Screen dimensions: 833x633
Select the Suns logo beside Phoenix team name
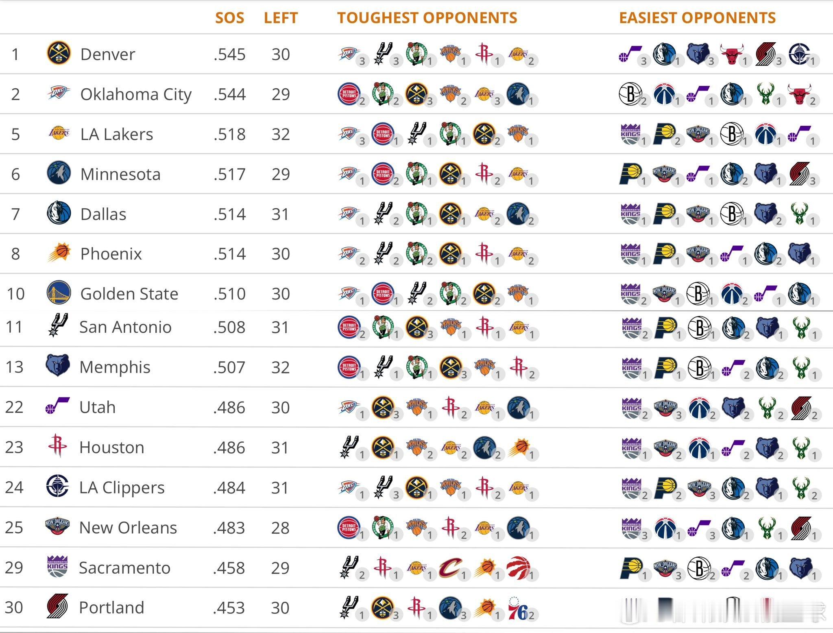click(59, 253)
